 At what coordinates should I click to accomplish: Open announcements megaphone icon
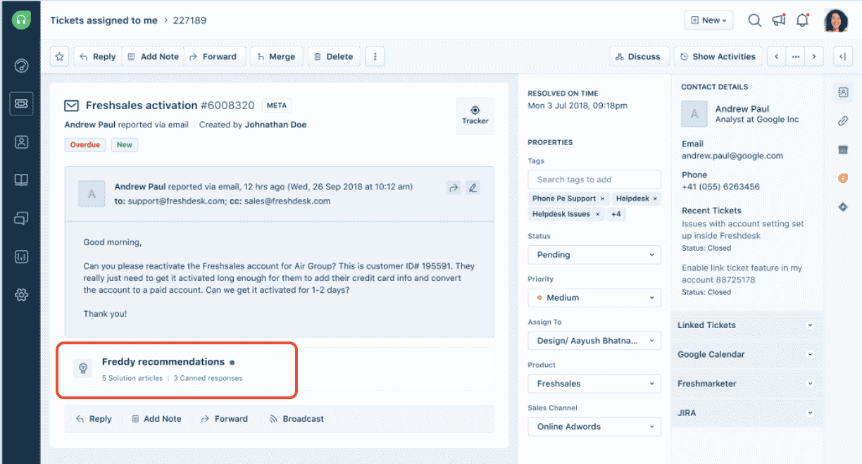tap(778, 20)
